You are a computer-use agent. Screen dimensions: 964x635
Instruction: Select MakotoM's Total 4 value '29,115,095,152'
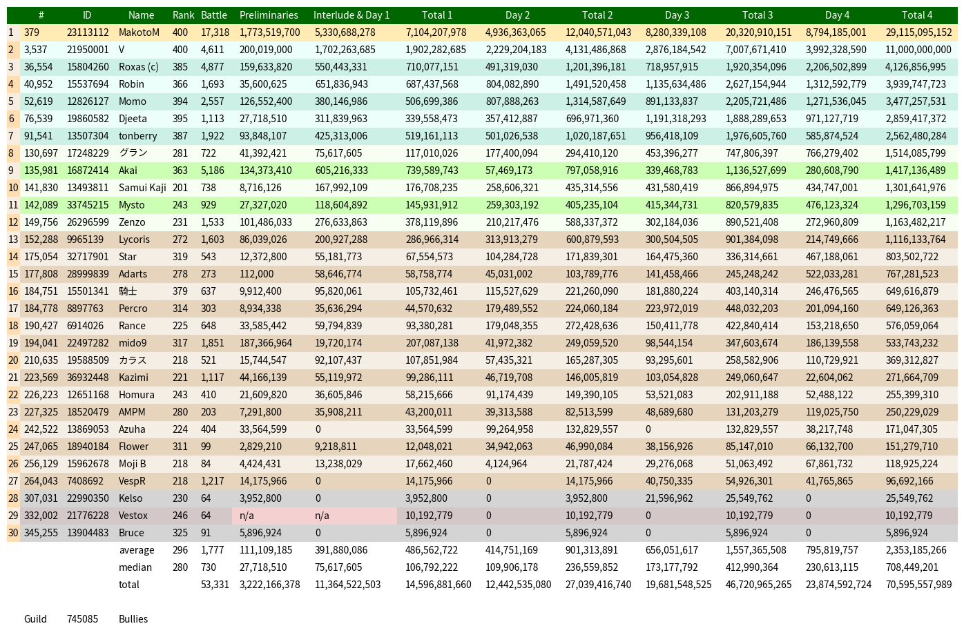click(918, 32)
